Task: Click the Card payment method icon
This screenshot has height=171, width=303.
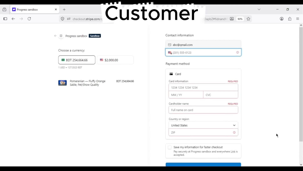Action: [x=171, y=74]
